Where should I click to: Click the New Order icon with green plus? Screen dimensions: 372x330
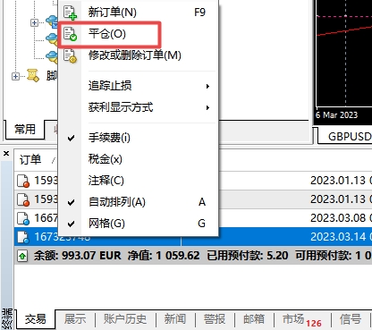pyautogui.click(x=70, y=13)
